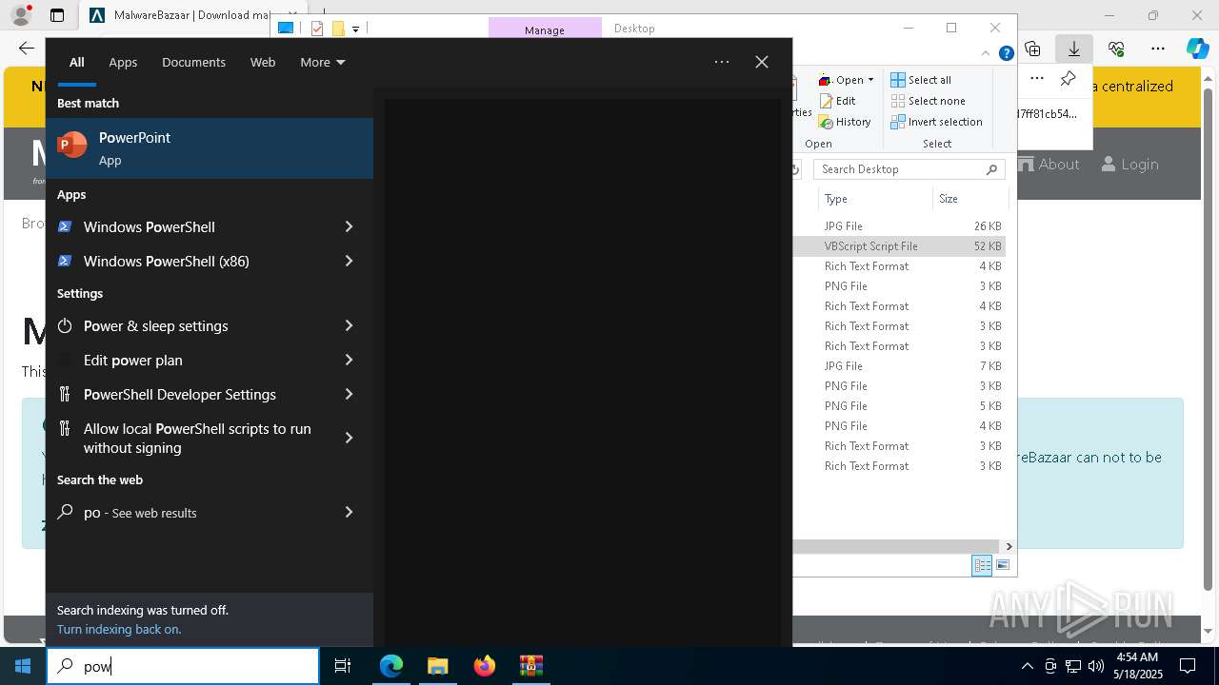The image size is (1219, 685).
Task: Open Edge downloads icon
Action: (x=1073, y=49)
